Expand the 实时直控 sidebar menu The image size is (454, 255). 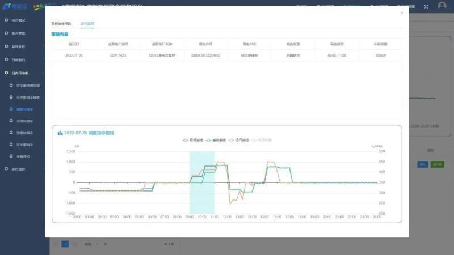23,169
